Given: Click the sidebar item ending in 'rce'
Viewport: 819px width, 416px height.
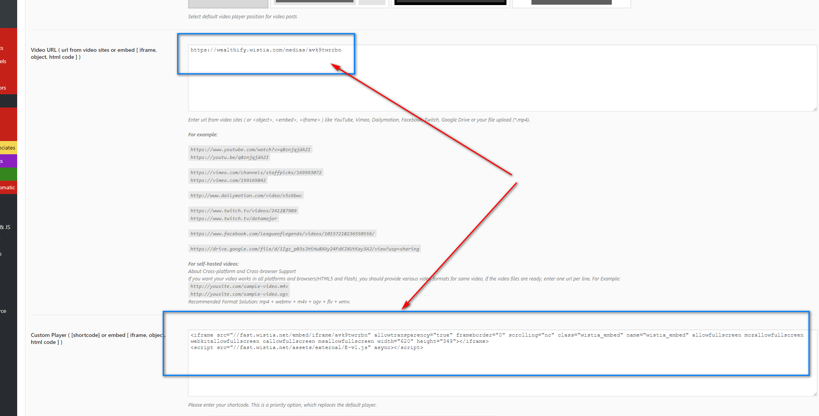Looking at the screenshot, I should (x=4, y=311).
